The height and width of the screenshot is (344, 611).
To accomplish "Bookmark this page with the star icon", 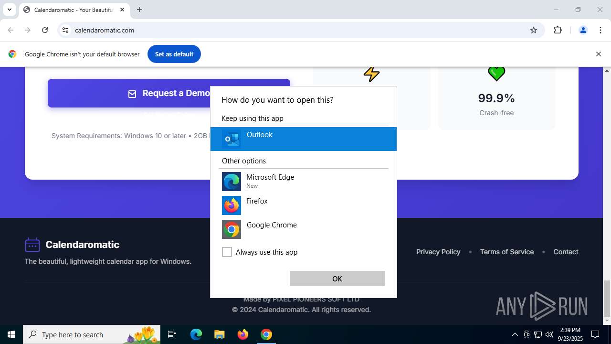I will [x=534, y=30].
